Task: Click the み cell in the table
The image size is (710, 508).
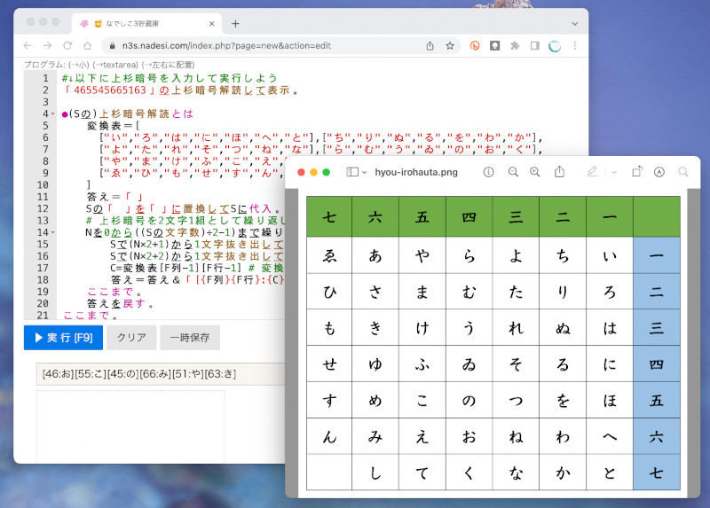Action: pyautogui.click(x=375, y=436)
